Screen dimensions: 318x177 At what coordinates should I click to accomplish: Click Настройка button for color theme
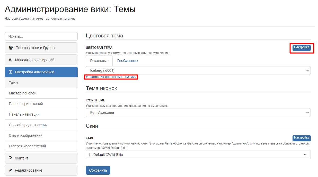click(302, 48)
